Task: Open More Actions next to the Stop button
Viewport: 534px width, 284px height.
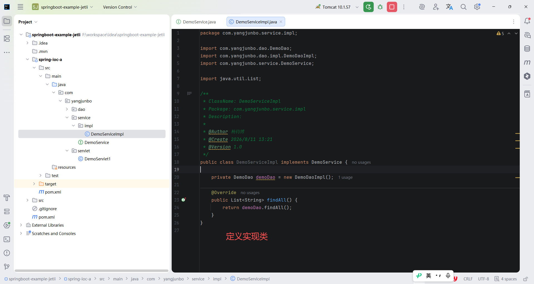Action: (404, 7)
